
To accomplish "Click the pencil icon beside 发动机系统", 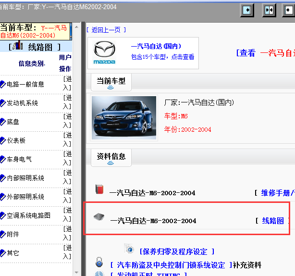I will (3, 103).
